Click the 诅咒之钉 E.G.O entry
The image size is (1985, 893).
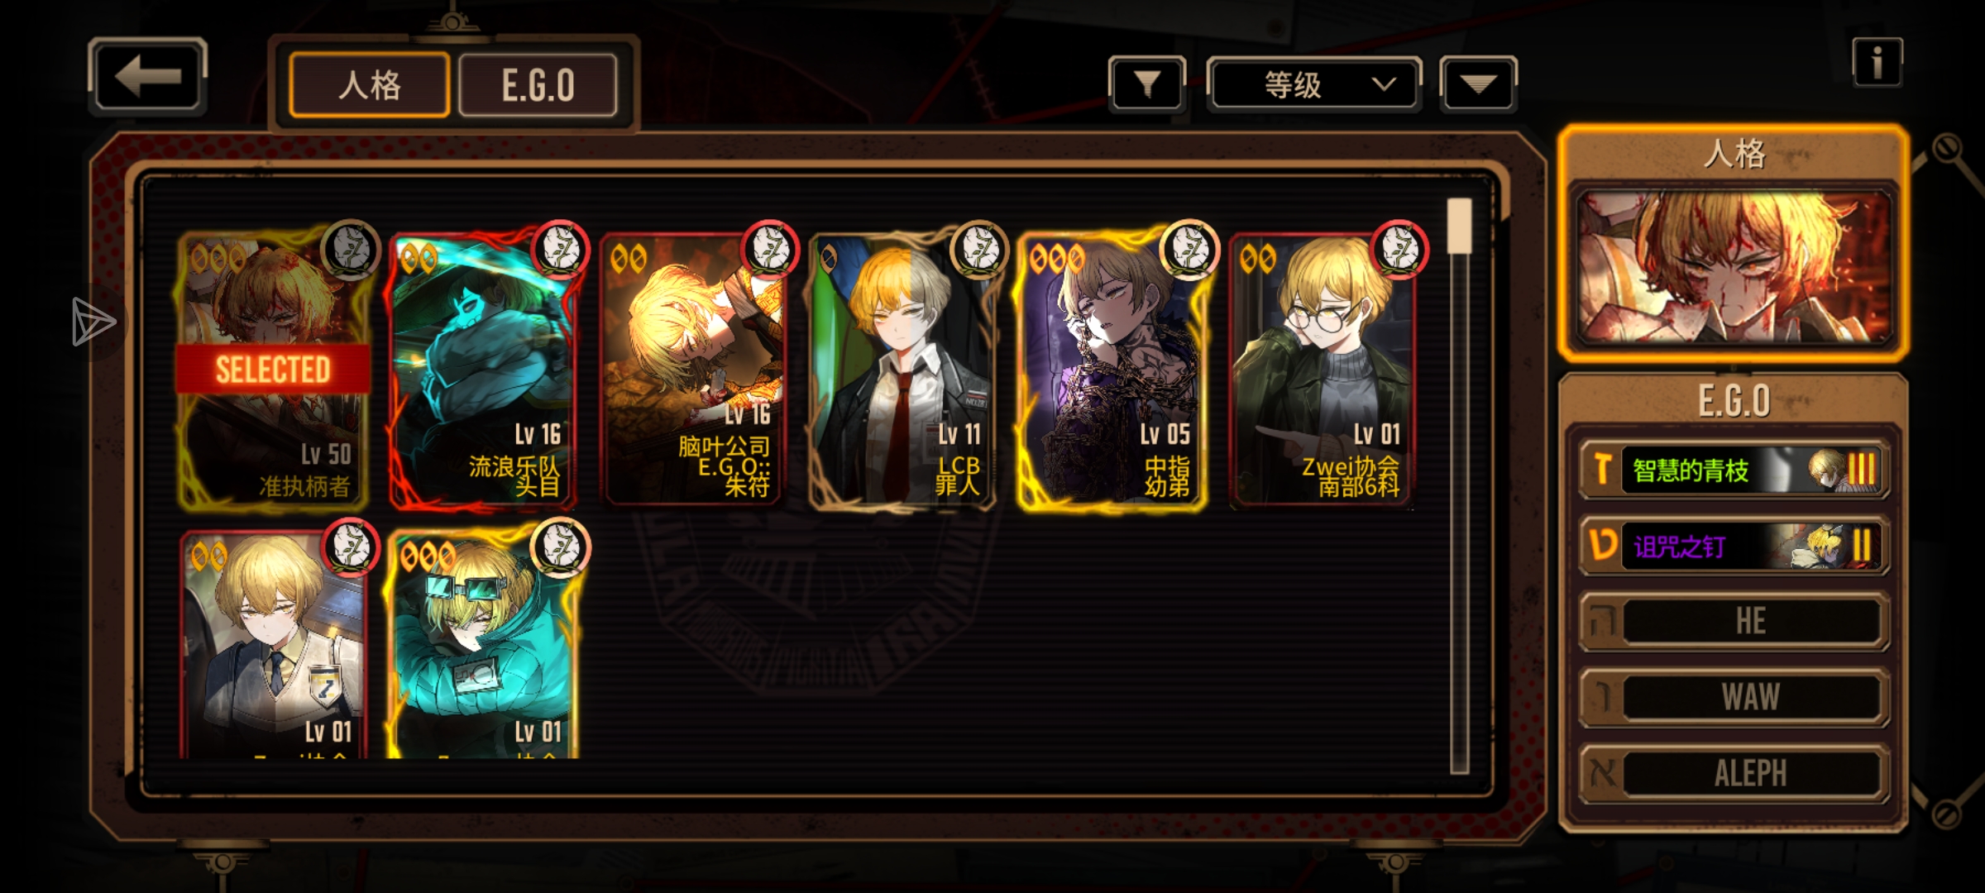click(x=1735, y=546)
